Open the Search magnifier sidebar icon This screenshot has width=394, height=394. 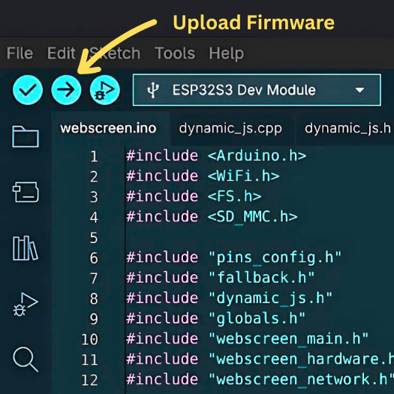[x=26, y=359]
